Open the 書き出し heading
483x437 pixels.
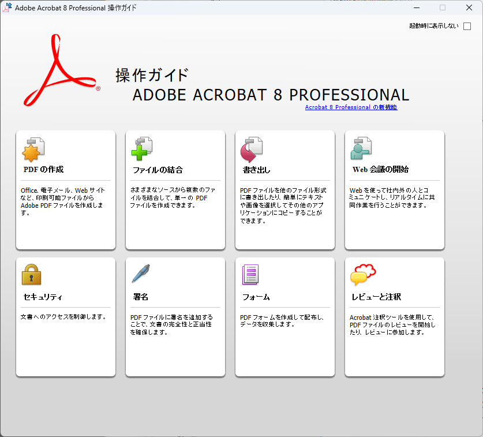(x=256, y=170)
